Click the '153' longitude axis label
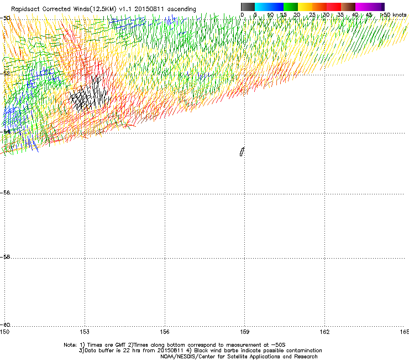Screen dimensions: 409x360 click(85, 332)
